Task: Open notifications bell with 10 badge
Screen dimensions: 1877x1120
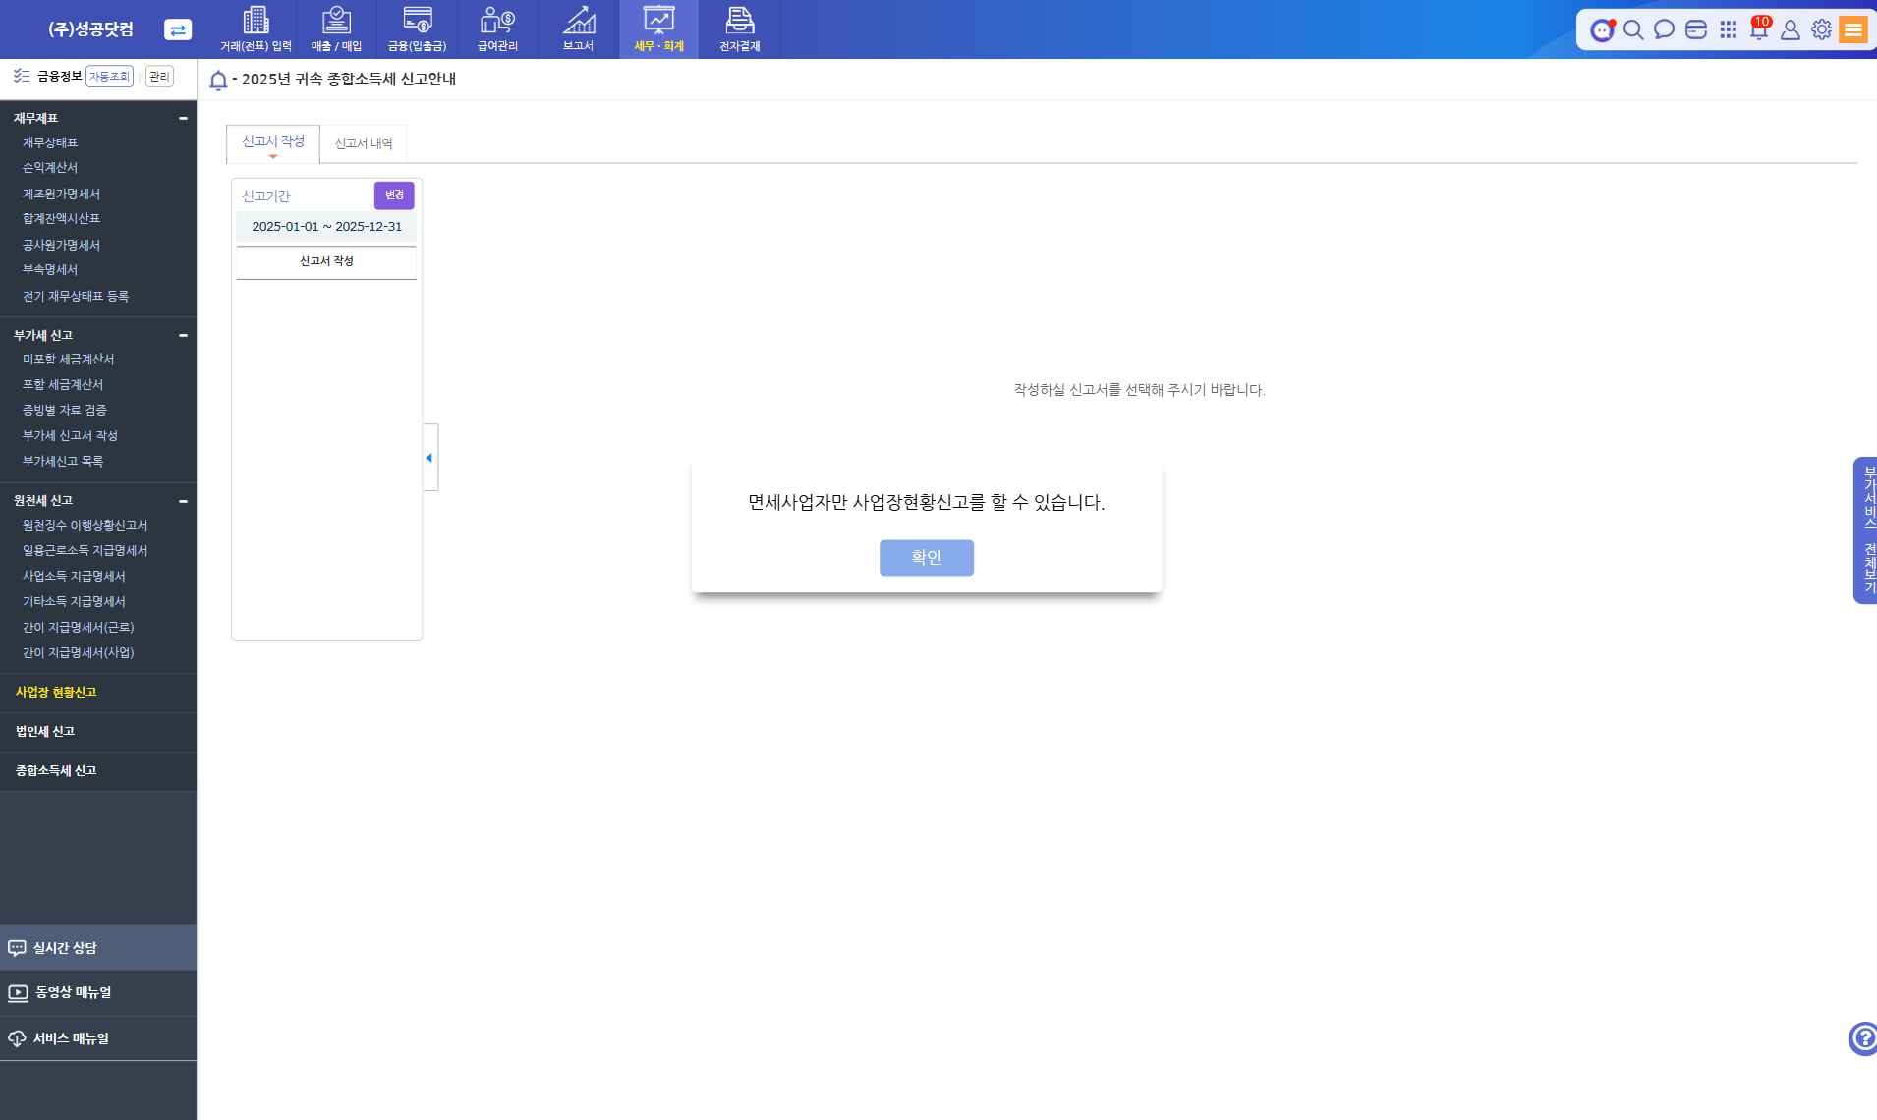Action: [x=1759, y=28]
